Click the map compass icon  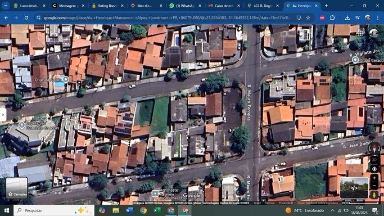click(x=374, y=148)
